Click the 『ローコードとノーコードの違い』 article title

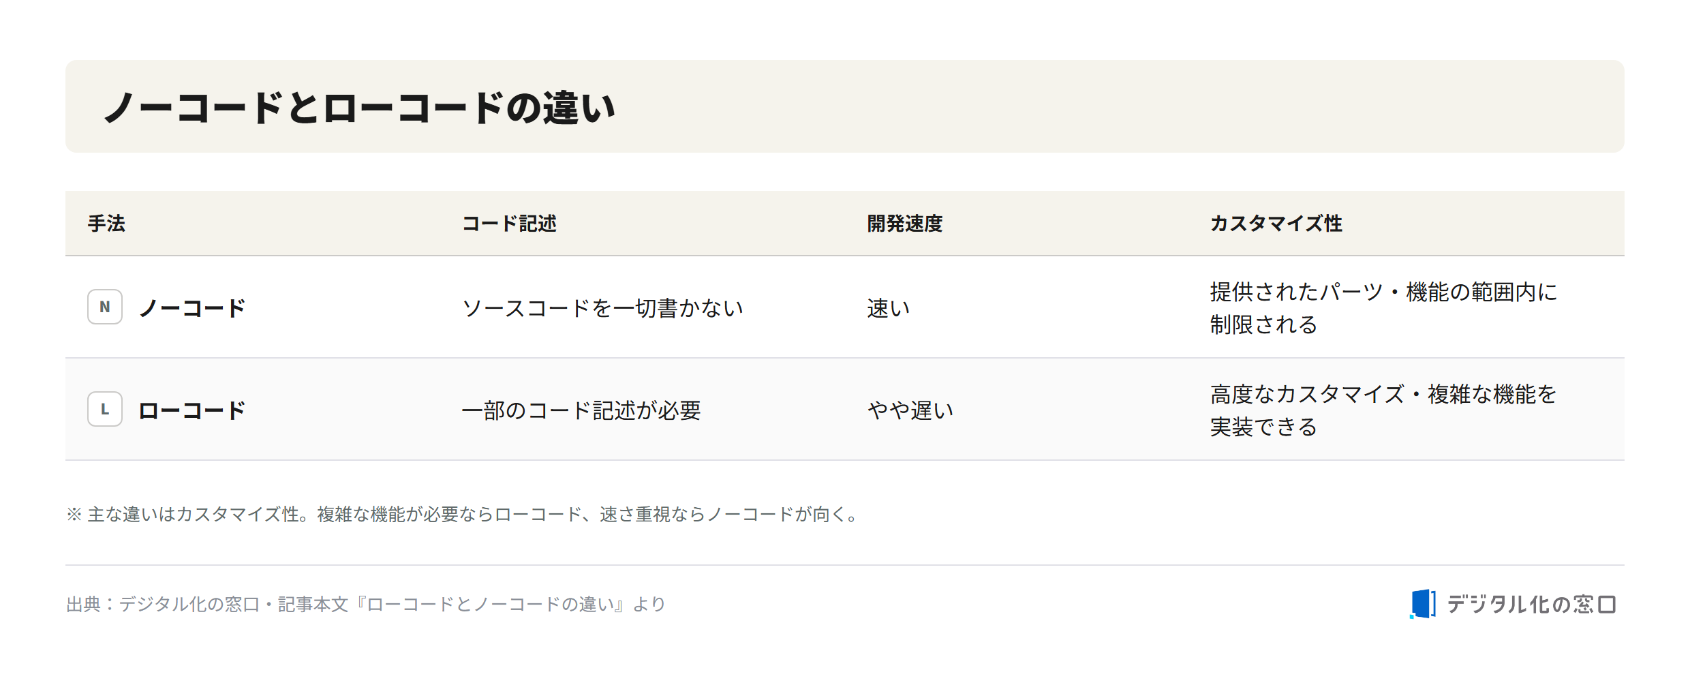490,604
